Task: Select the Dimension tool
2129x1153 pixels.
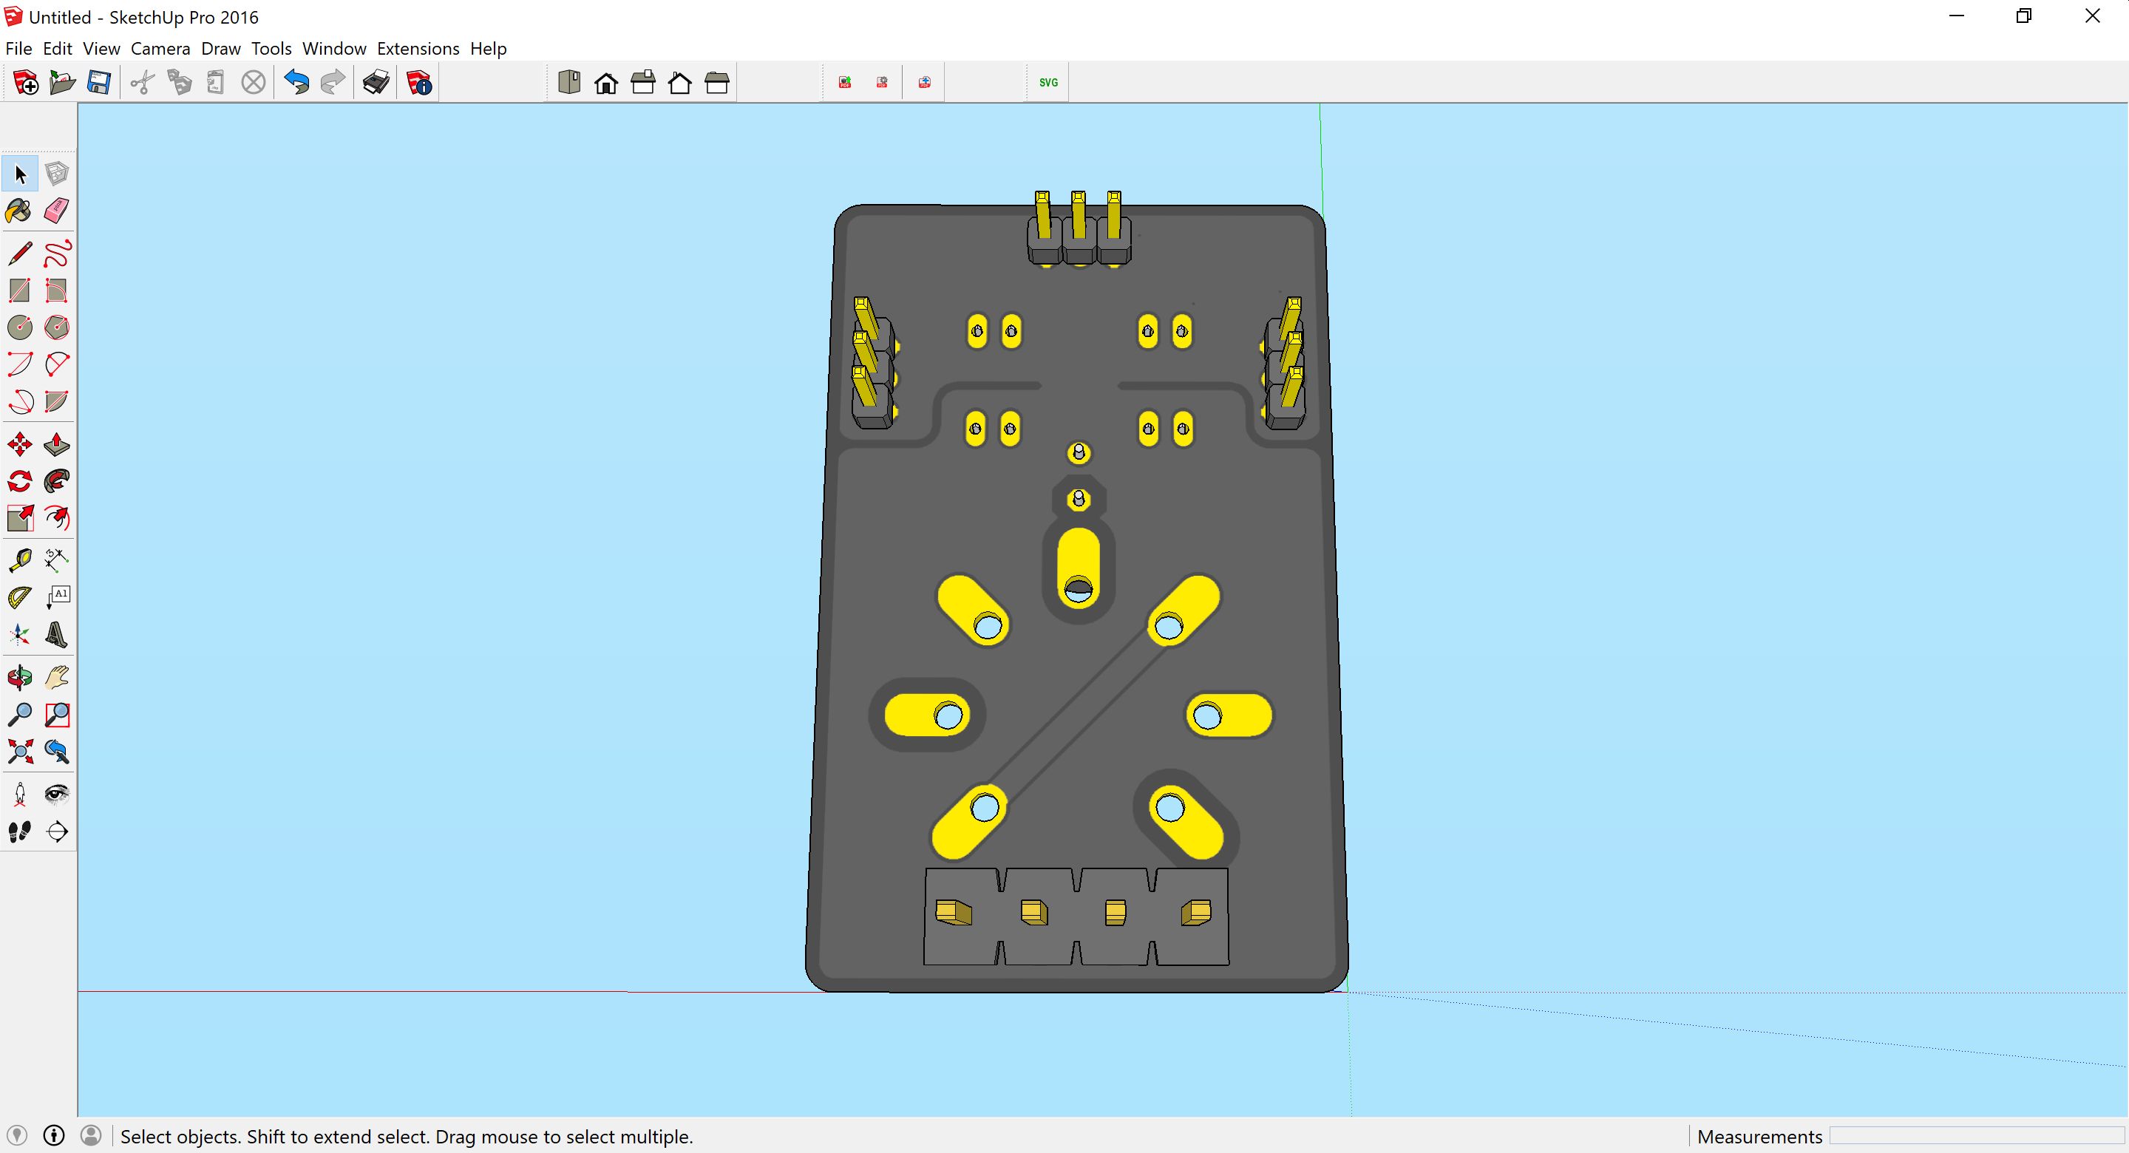Action: click(x=56, y=560)
